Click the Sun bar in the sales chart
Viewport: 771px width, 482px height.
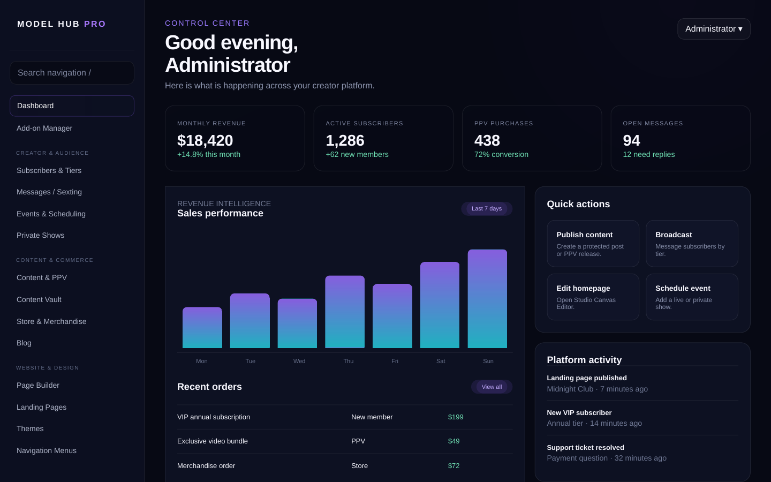coord(487,299)
